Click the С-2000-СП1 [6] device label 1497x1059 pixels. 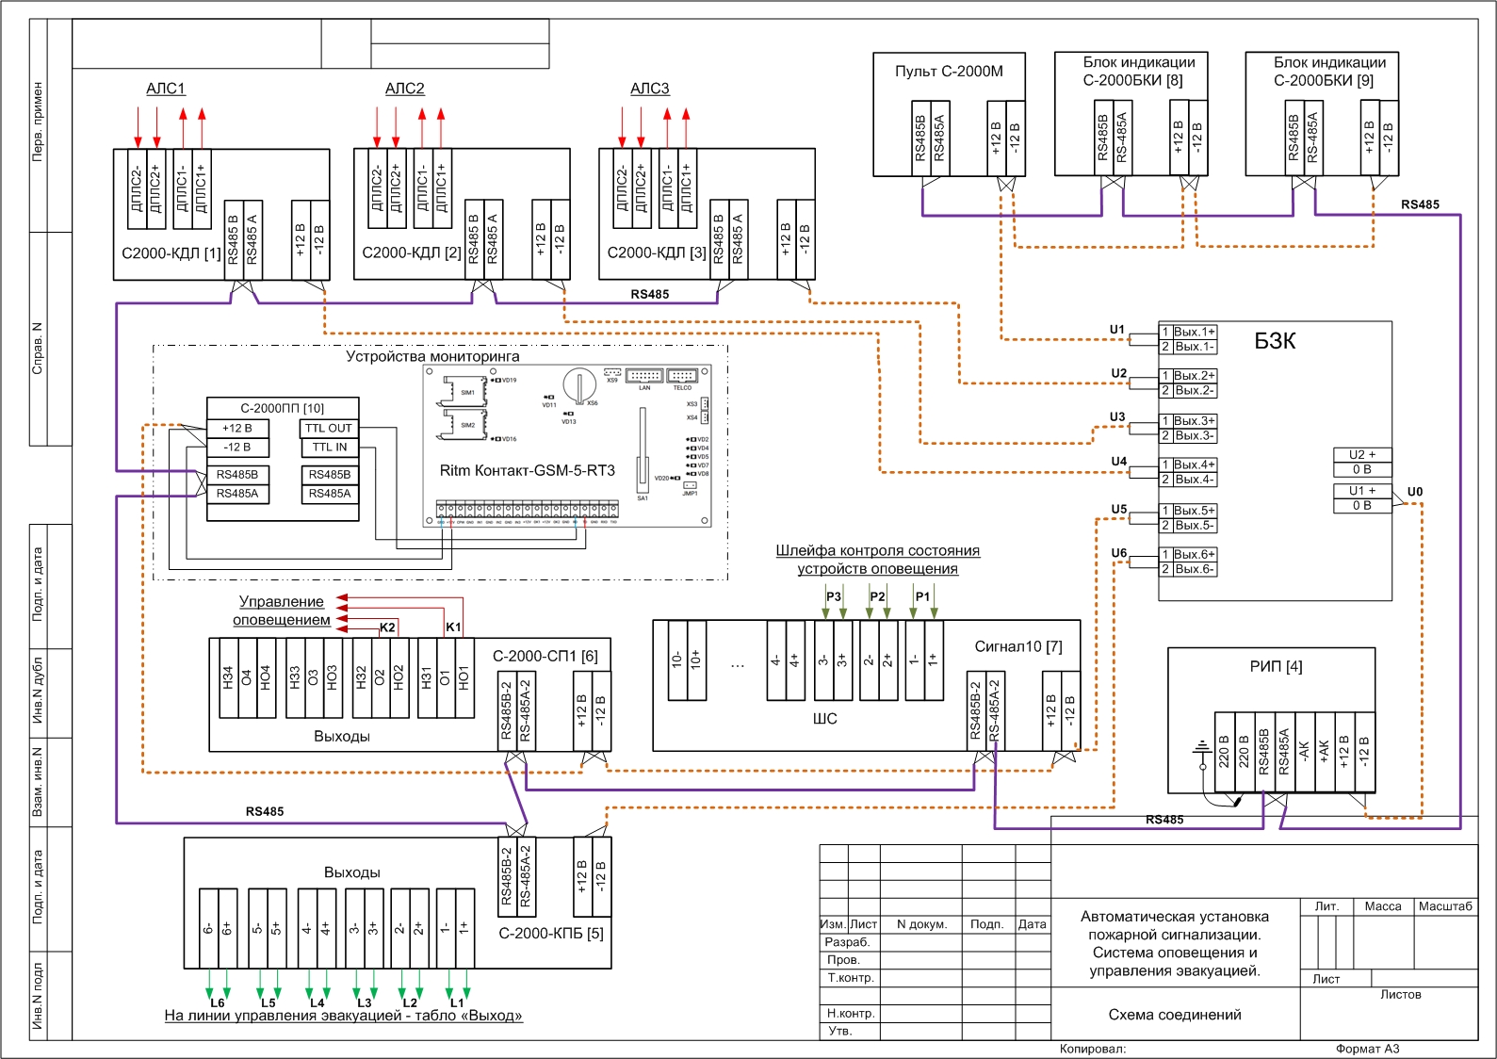point(545,656)
